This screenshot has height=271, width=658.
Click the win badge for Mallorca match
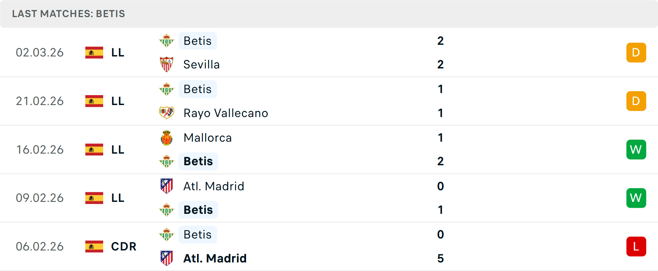tap(636, 150)
